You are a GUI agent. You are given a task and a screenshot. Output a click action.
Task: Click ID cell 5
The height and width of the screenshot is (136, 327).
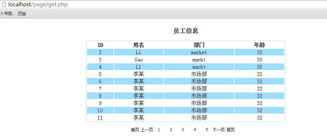pos(100,74)
